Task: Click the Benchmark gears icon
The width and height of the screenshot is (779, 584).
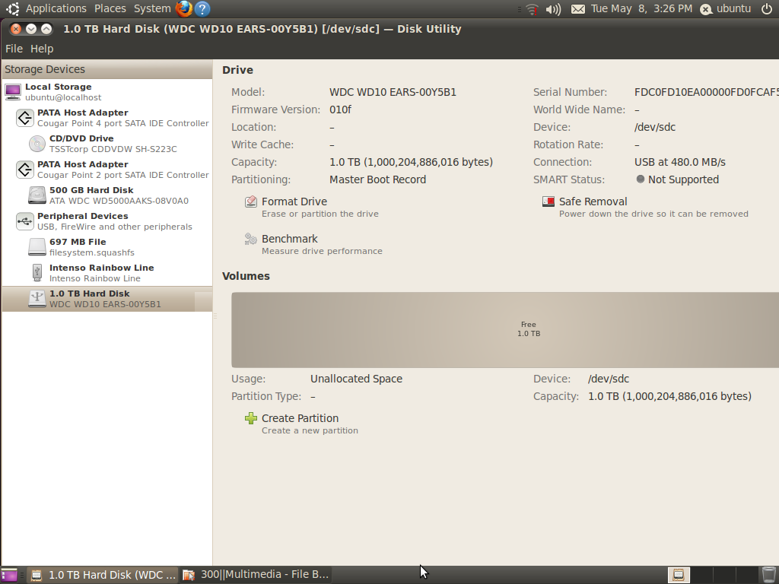Action: (251, 239)
